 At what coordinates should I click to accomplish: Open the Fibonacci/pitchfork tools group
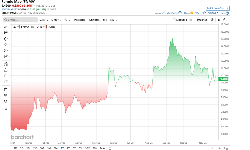[x=6, y=33]
